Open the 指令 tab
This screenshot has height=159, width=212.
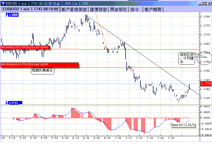tap(136, 10)
